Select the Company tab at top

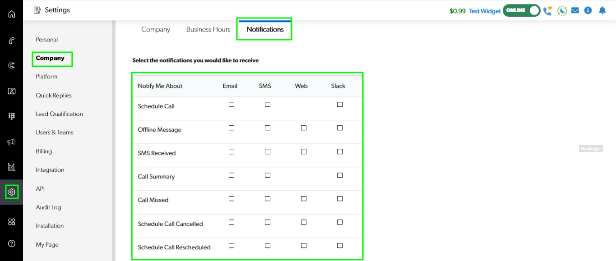pos(156,29)
